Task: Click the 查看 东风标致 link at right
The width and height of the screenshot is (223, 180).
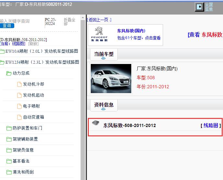Action: [x=205, y=35]
